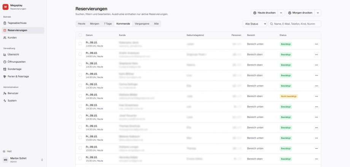
Task: Select the checkbox of the Nicht bestätigt row
Action: 80,96
